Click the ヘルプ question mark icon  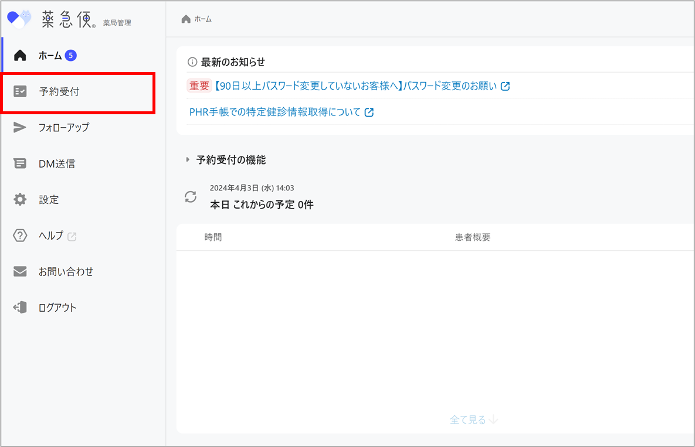21,235
